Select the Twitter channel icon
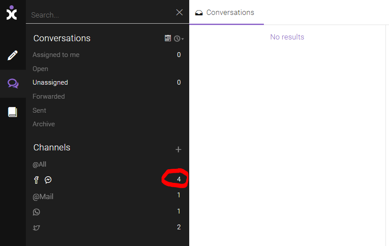 click(36, 228)
